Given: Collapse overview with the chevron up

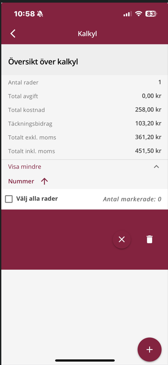Looking at the screenshot, I should (156, 167).
